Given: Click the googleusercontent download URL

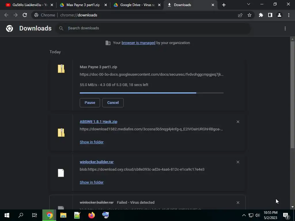Looking at the screenshot, I should pyautogui.click(x=152, y=75).
